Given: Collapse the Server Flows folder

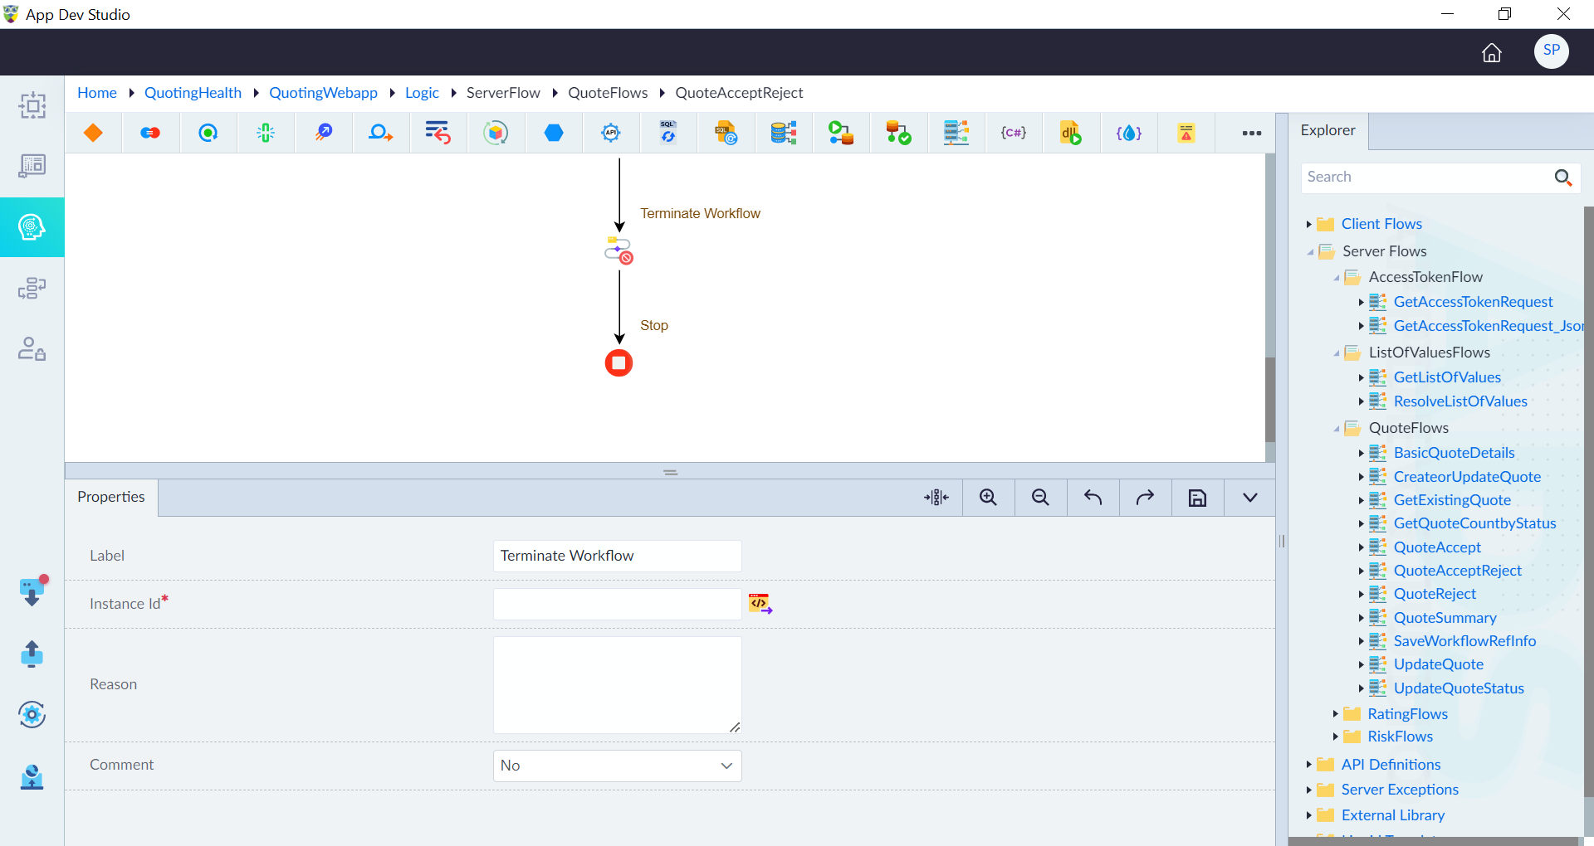Looking at the screenshot, I should point(1310,252).
